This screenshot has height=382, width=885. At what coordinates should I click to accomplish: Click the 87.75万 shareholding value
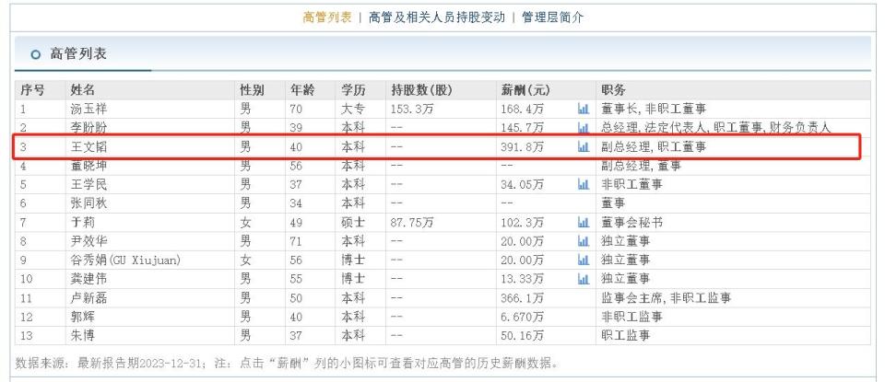(x=412, y=223)
